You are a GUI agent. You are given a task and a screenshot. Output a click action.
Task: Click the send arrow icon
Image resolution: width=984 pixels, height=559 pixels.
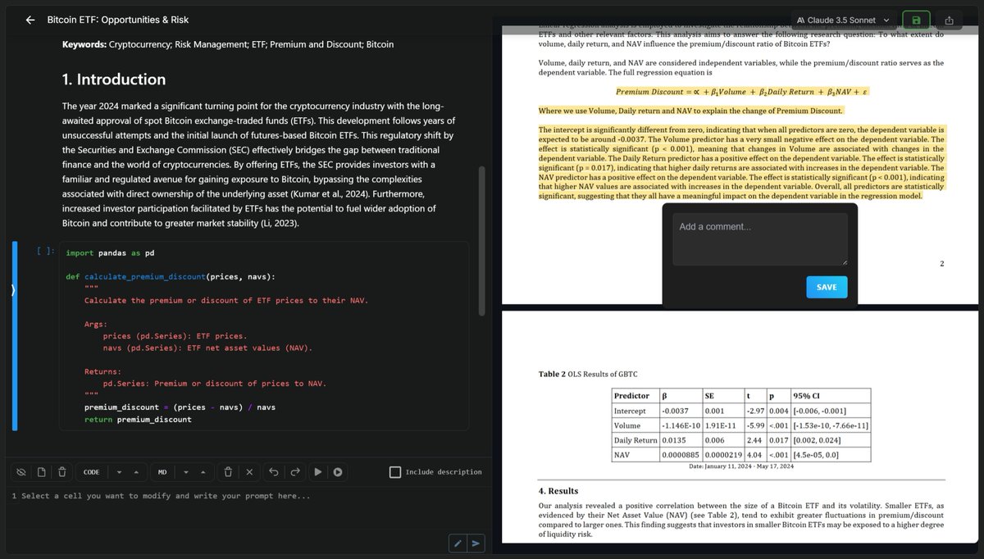476,543
